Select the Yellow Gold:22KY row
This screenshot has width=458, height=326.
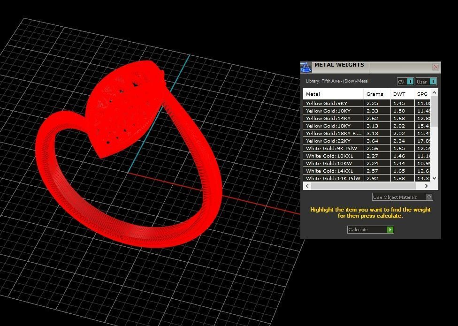click(x=367, y=141)
